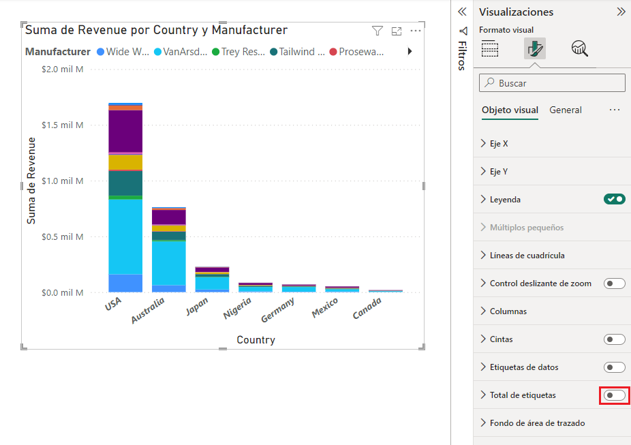Image resolution: width=631 pixels, height=445 pixels.
Task: Click the Germany axis label
Action: click(277, 310)
